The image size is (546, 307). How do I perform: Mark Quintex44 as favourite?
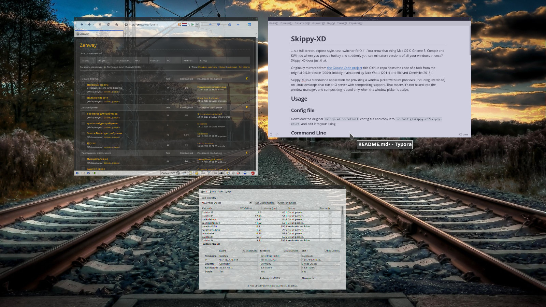click(330, 237)
